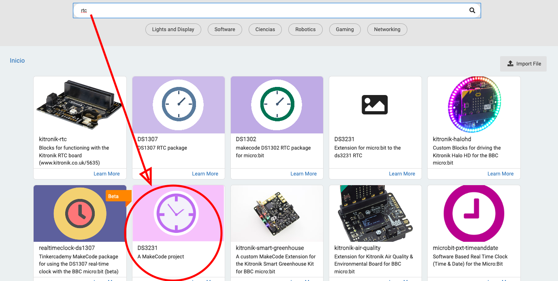Click the green clock icon for DS1302
This screenshot has width=558, height=281.
(277, 104)
